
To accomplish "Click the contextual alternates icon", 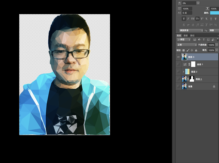I will point(188,25).
